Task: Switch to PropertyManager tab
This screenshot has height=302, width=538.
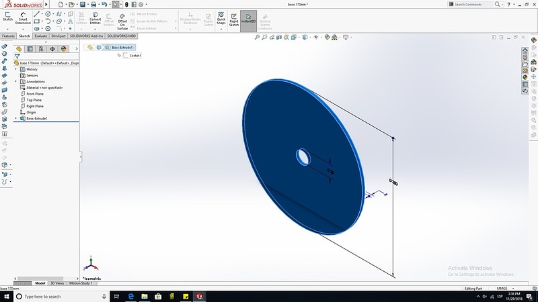Action: click(x=30, y=49)
